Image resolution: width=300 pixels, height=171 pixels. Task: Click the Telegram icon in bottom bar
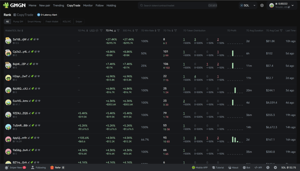coord(275,167)
